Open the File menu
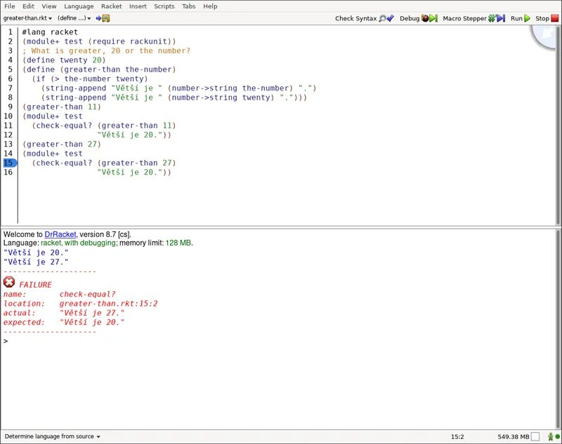 coord(10,6)
